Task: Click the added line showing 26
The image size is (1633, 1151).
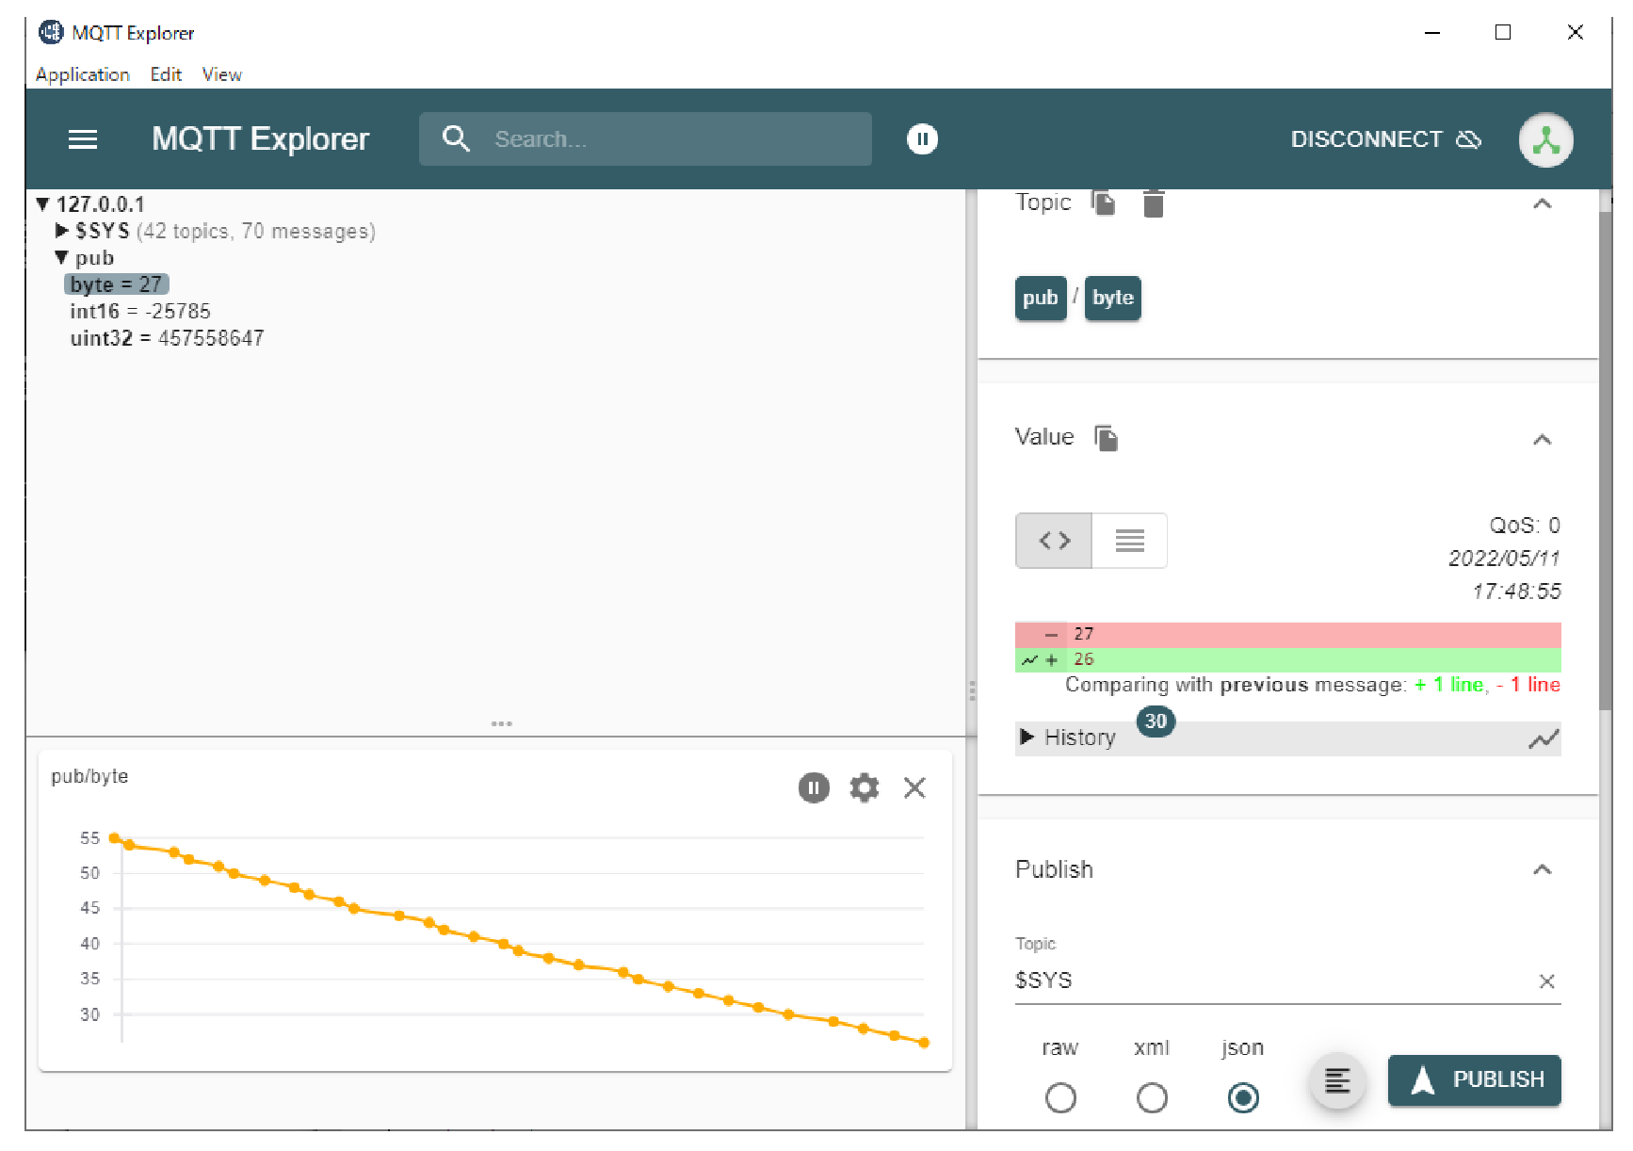Action: pos(1287,659)
